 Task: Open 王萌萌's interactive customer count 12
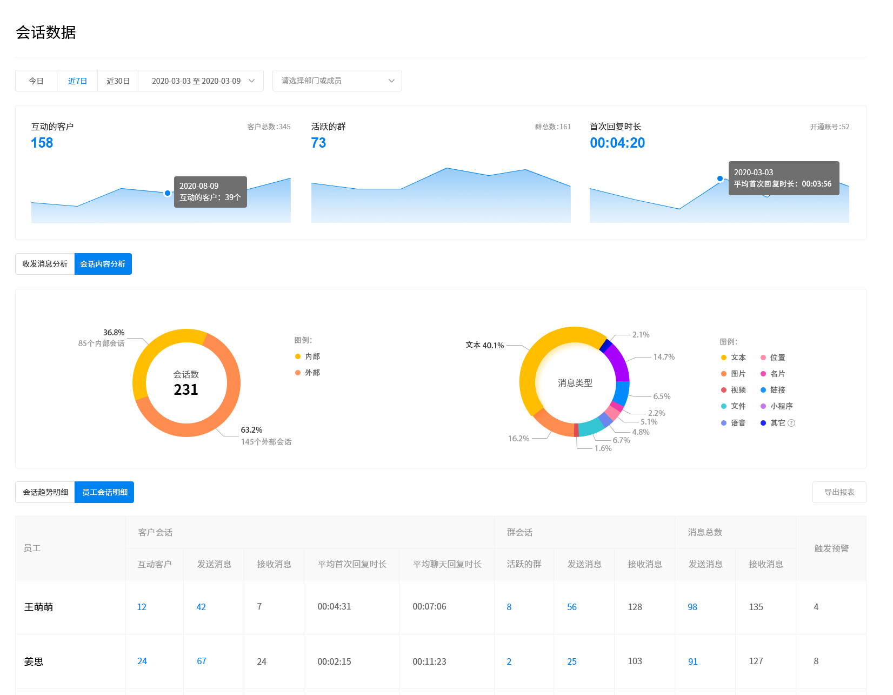click(142, 607)
